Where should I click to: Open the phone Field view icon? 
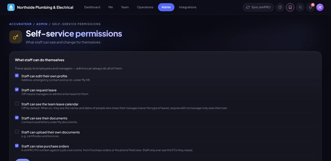click(290, 7)
